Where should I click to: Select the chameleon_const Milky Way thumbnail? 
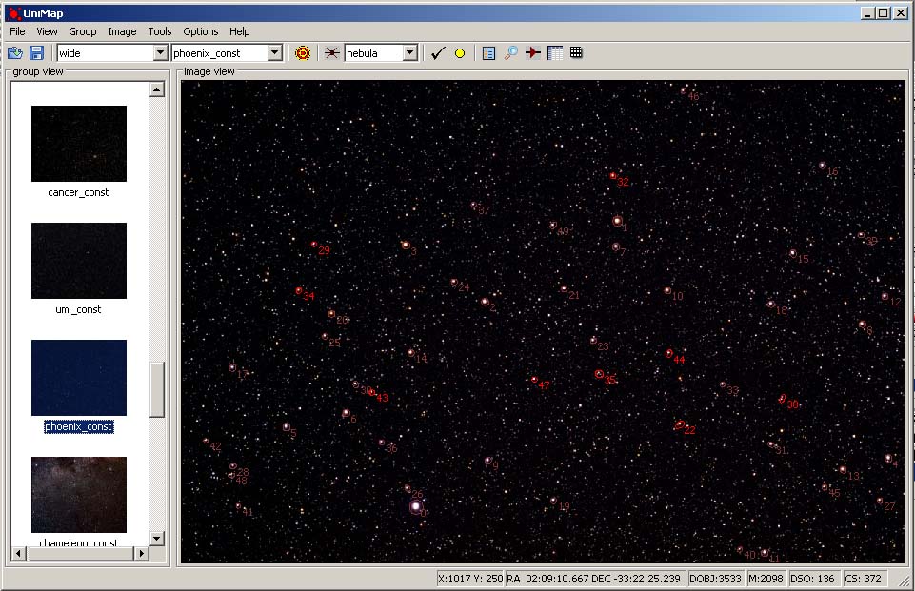coord(79,495)
